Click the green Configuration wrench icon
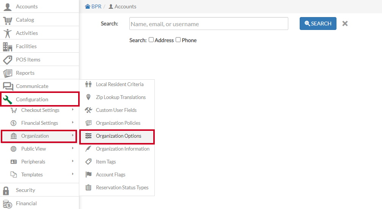382x209 pixels. point(8,99)
